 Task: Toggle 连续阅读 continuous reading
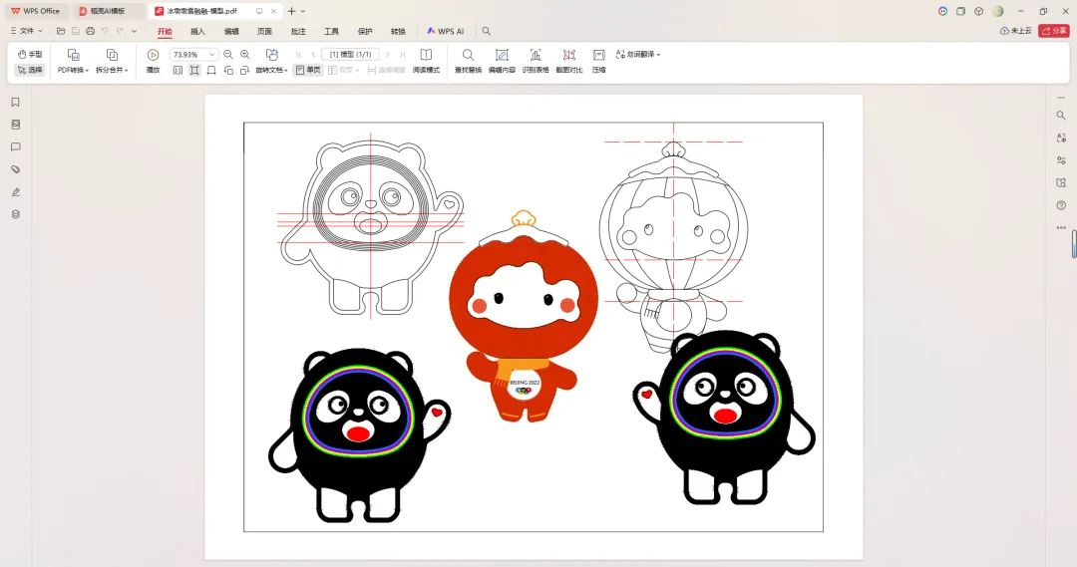pos(386,70)
